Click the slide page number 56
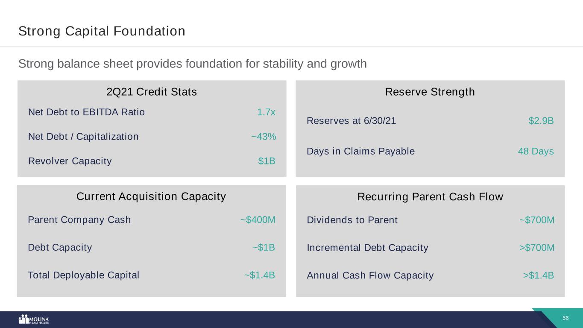 tap(565, 318)
